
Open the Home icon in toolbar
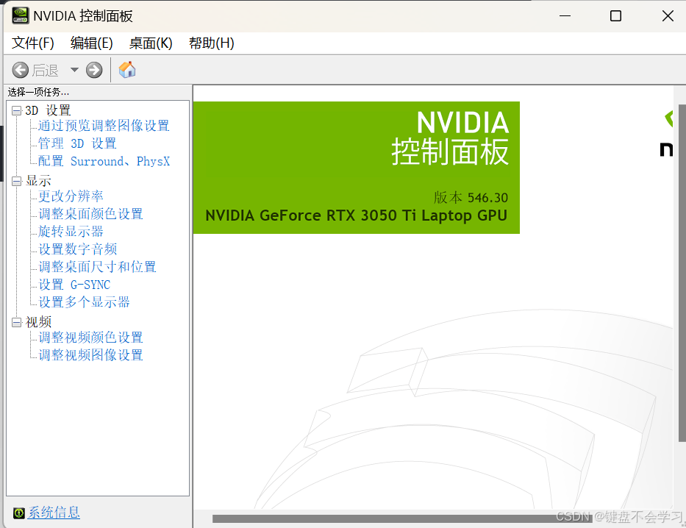click(x=127, y=70)
